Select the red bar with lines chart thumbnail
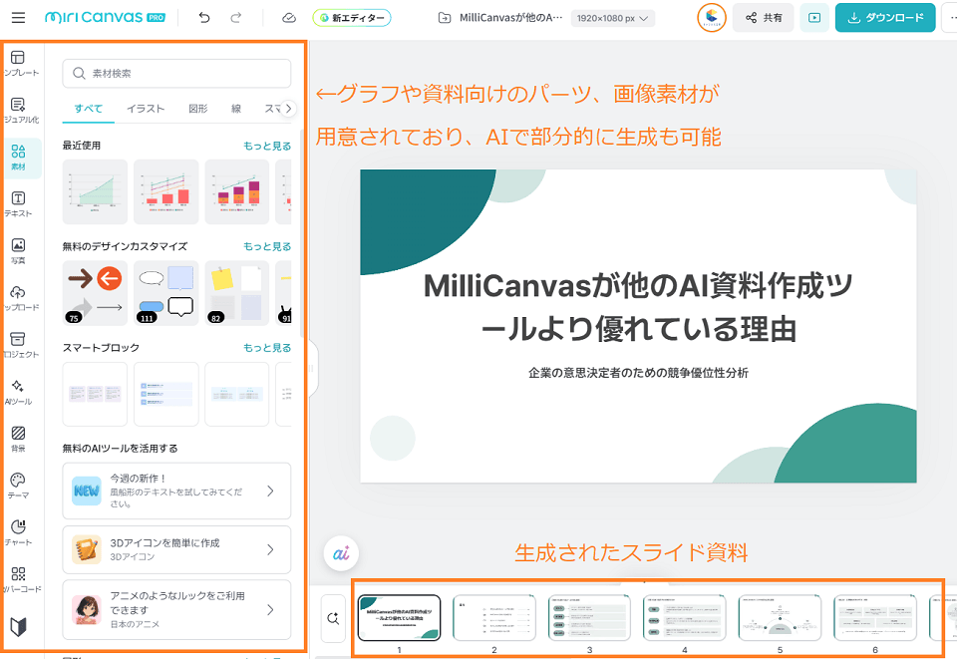Screen dimensions: 957x659 pyautogui.click(x=166, y=191)
